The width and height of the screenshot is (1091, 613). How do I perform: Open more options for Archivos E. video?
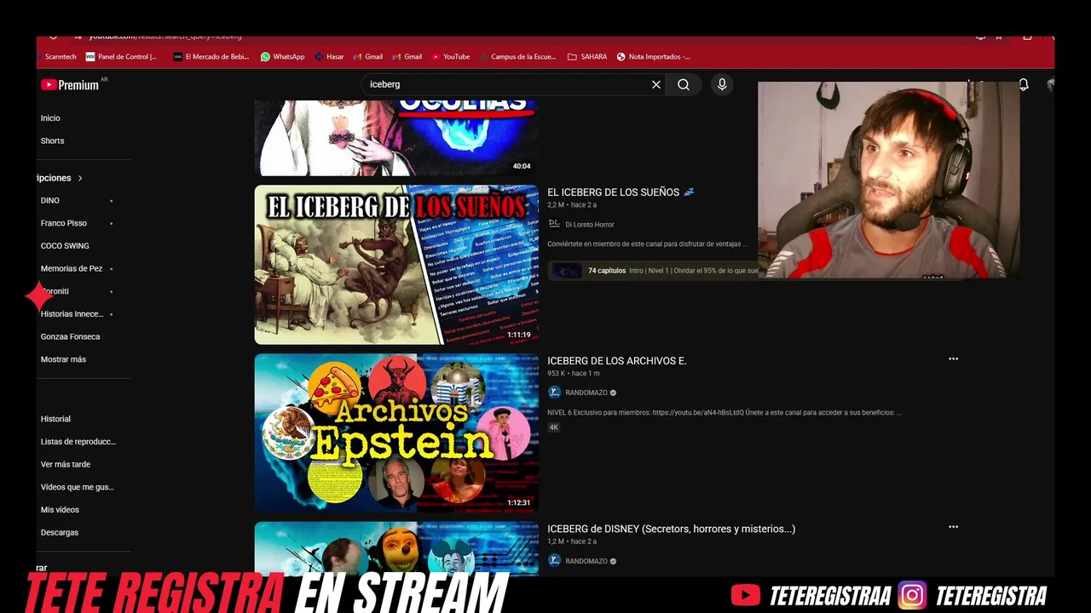coord(953,359)
